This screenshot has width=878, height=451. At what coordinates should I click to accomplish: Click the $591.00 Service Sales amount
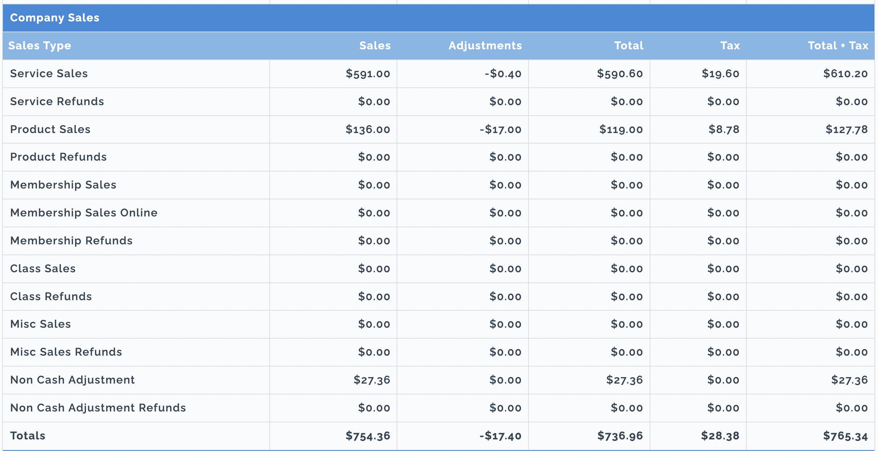[x=368, y=74]
